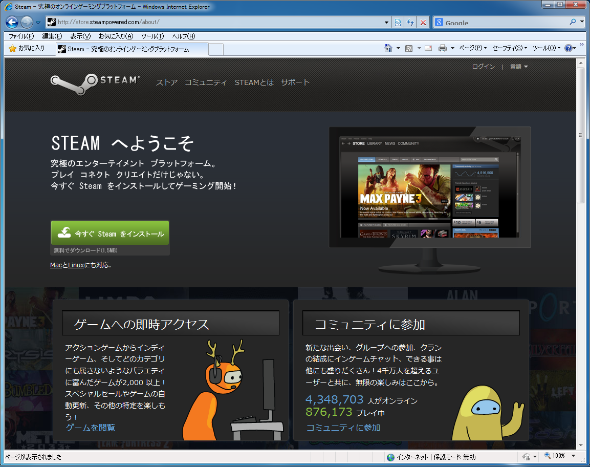Follow the ゲームを閲覧 link

point(90,428)
